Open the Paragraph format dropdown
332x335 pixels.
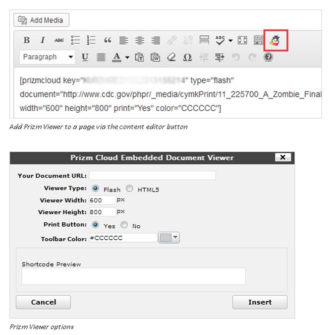click(48, 57)
